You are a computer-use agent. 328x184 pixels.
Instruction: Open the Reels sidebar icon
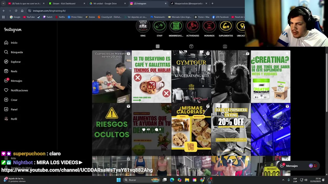pos(6,71)
